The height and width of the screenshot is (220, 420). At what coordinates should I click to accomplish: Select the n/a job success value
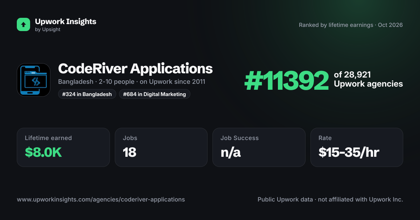point(231,153)
